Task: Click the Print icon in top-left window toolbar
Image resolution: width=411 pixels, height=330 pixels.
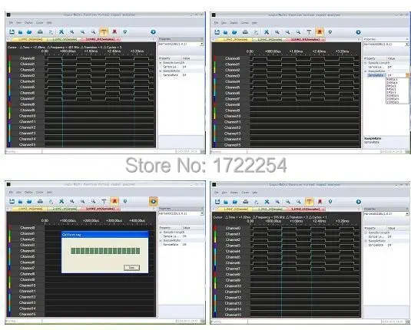Action: click(x=40, y=31)
